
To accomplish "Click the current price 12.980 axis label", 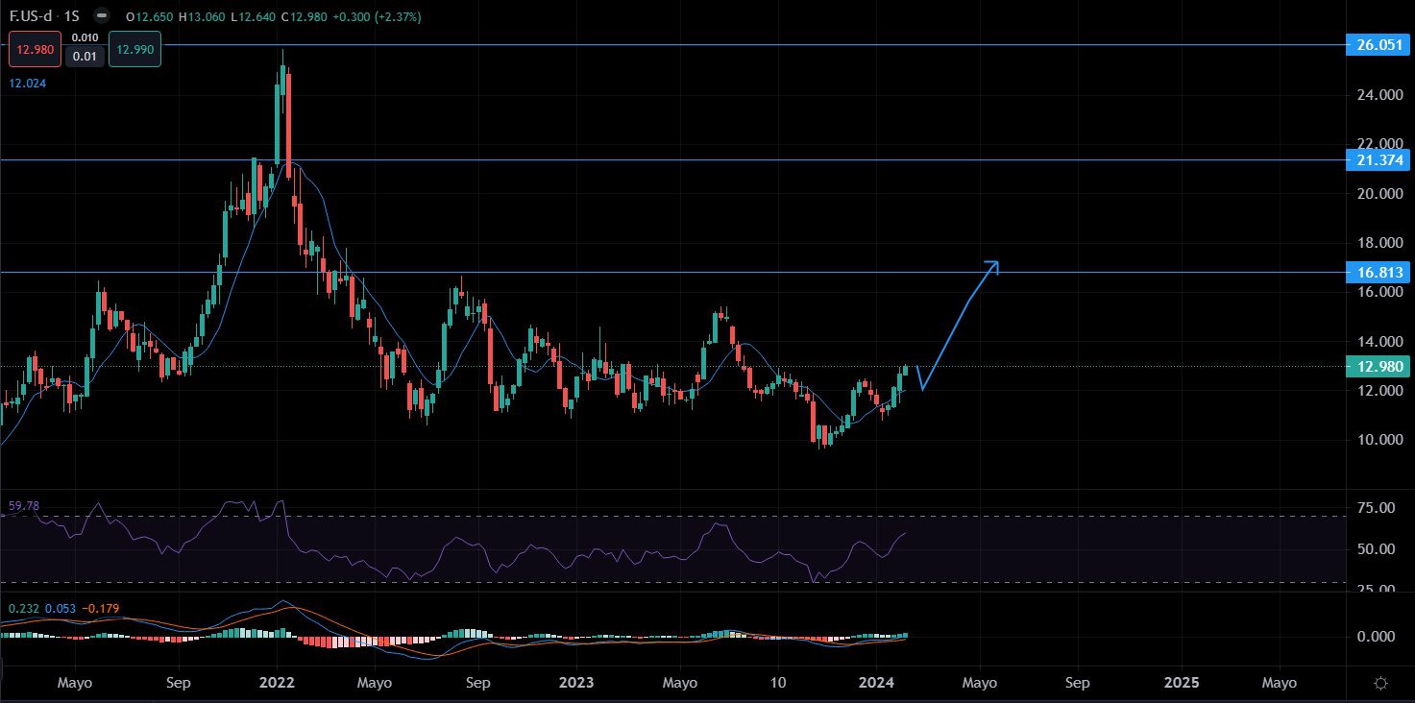I will coord(1379,366).
